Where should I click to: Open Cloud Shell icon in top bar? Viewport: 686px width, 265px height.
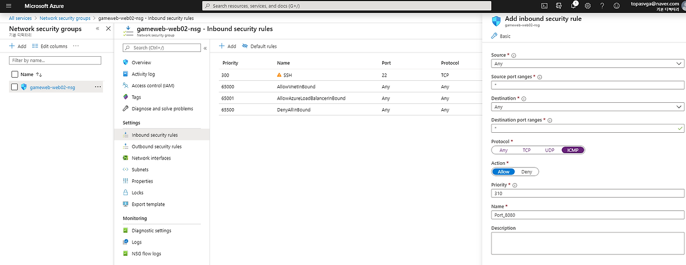click(x=545, y=6)
